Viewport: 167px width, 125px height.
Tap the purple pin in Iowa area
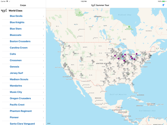pyautogui.click(x=115, y=56)
